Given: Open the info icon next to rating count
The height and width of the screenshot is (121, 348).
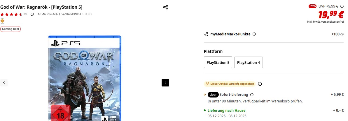Looking at the screenshot, I should (32, 14).
